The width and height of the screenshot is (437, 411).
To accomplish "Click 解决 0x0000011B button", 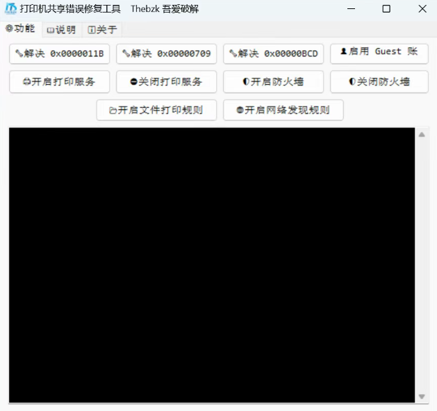I will click(59, 54).
